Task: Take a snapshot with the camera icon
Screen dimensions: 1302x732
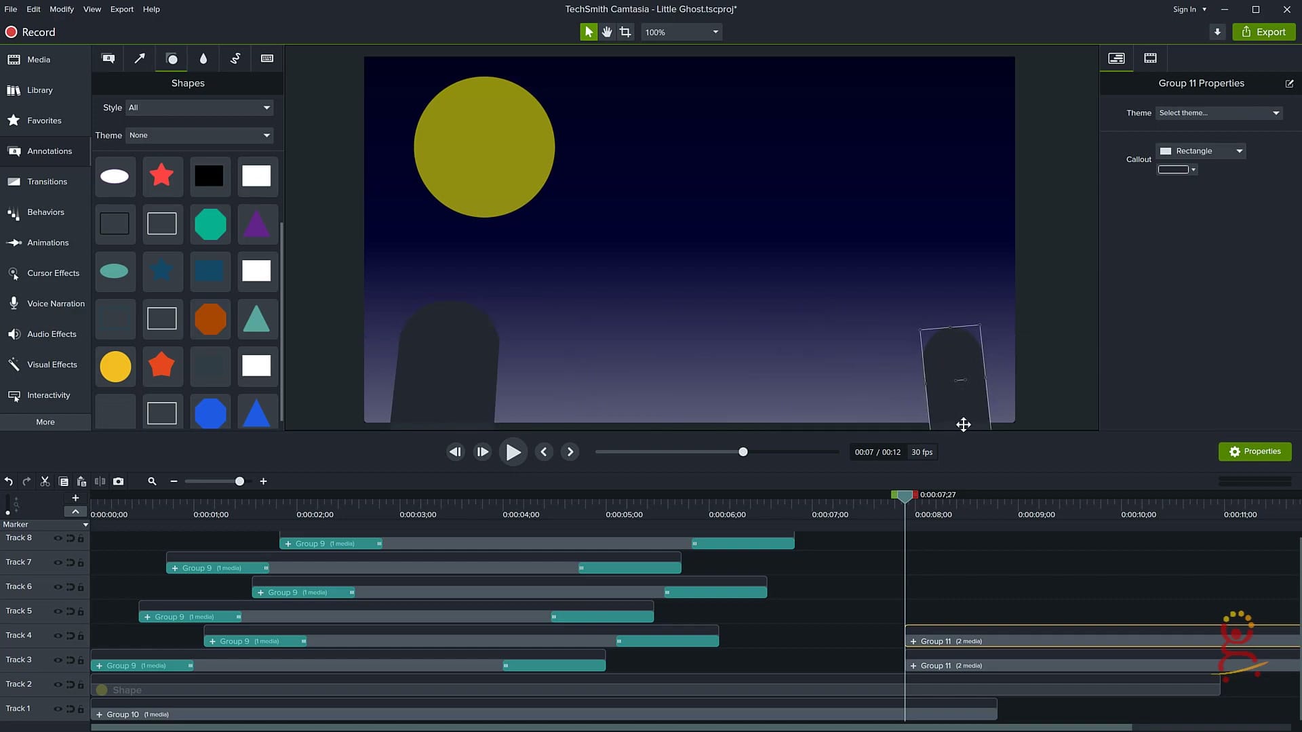Action: 118,481
